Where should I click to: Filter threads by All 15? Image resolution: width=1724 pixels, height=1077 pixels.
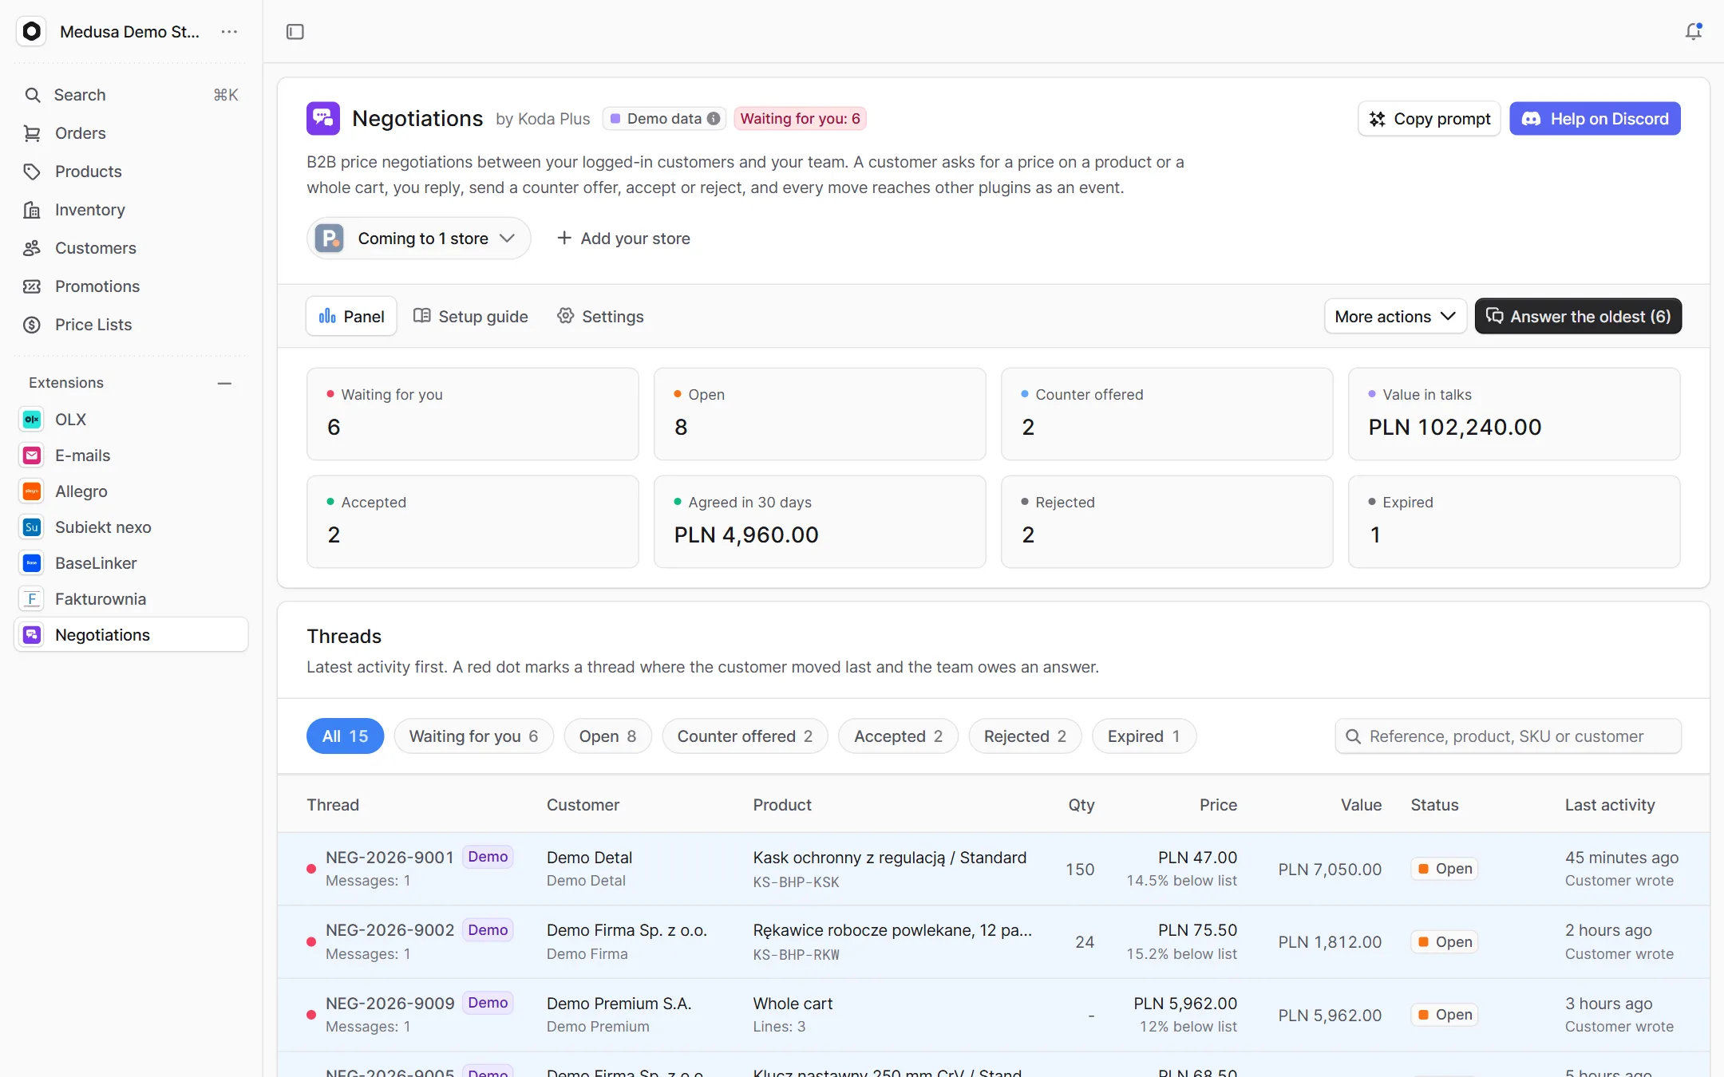[345, 736]
